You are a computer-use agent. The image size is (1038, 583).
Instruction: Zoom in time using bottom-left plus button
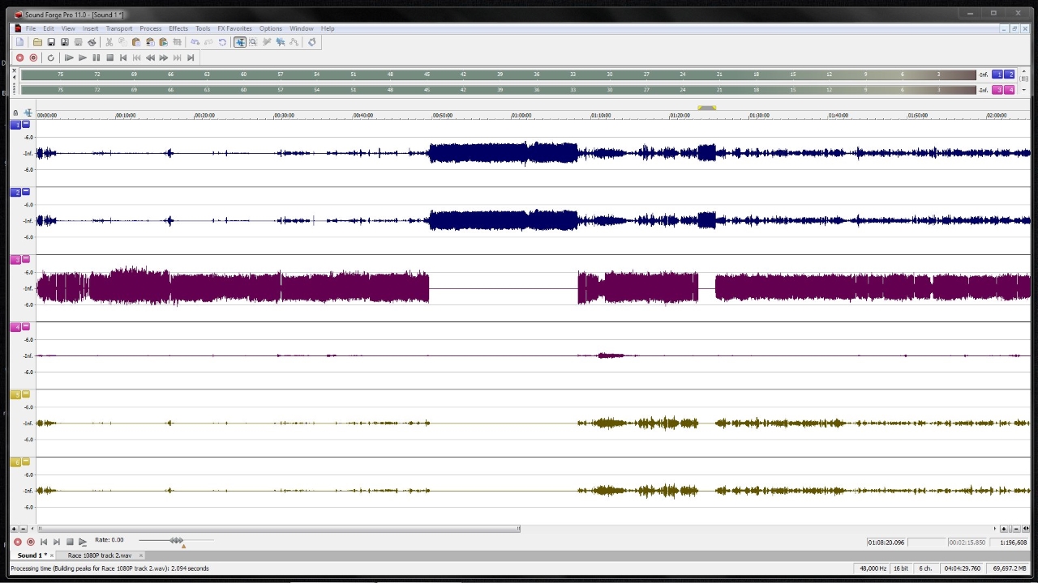14,529
